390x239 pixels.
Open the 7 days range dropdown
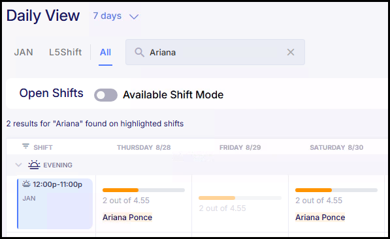[116, 16]
